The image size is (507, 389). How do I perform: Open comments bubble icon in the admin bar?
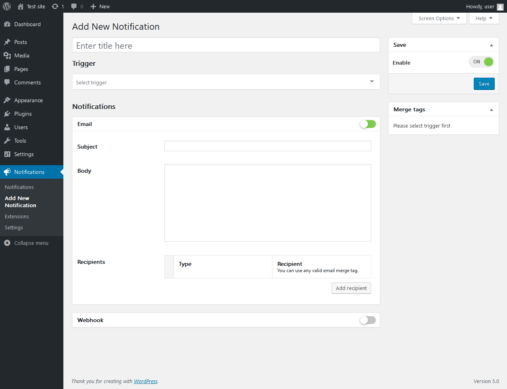(74, 6)
